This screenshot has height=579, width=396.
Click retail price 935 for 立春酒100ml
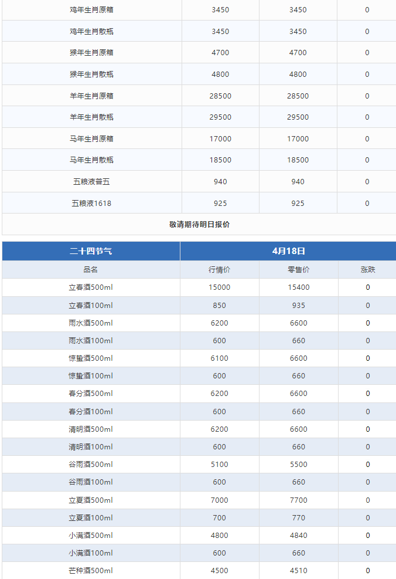pyautogui.click(x=299, y=306)
